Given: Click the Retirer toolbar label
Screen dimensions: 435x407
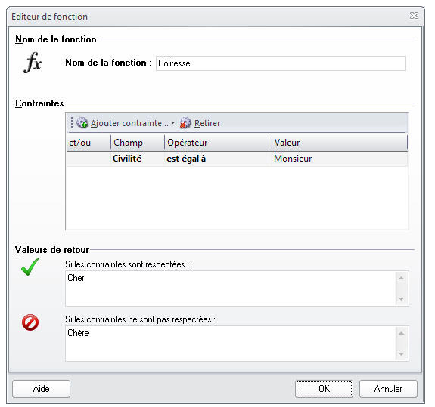Looking at the screenshot, I should pyautogui.click(x=207, y=123).
